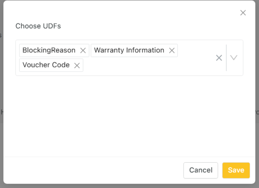259x188 pixels.
Task: Remove the Voucher Code tag
Action: [x=77, y=65]
